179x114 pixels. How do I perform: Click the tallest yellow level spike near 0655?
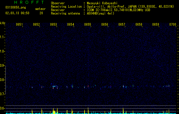88,111
